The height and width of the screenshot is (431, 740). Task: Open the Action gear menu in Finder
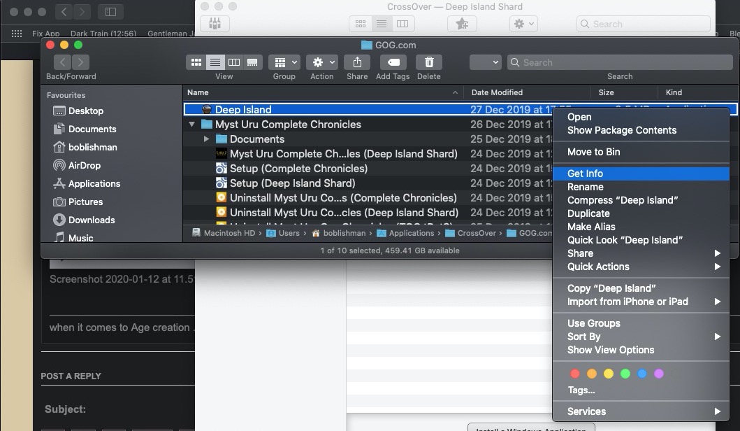coord(322,62)
